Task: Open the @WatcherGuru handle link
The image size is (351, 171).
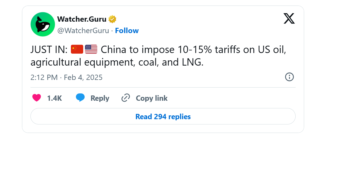Action: click(x=83, y=31)
